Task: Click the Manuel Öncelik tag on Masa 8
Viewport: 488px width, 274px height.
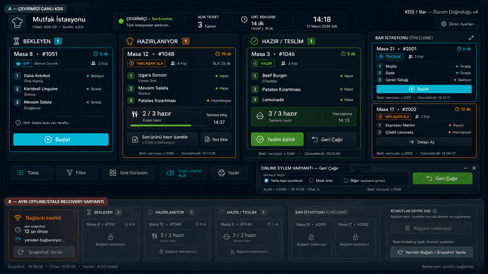Action: pyautogui.click(x=46, y=63)
